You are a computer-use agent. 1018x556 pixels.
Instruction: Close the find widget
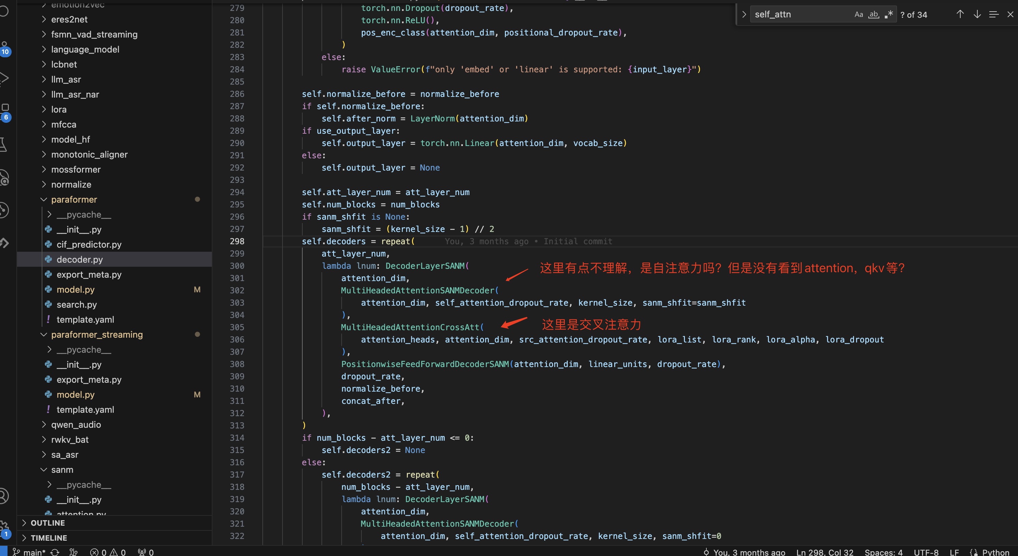(x=1010, y=15)
